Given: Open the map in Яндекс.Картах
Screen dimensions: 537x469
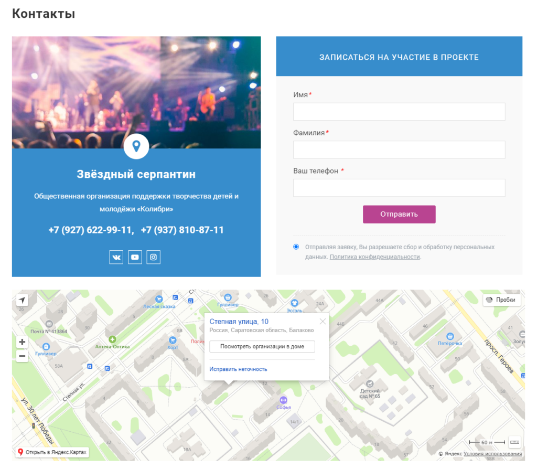Looking at the screenshot, I should 51,452.
